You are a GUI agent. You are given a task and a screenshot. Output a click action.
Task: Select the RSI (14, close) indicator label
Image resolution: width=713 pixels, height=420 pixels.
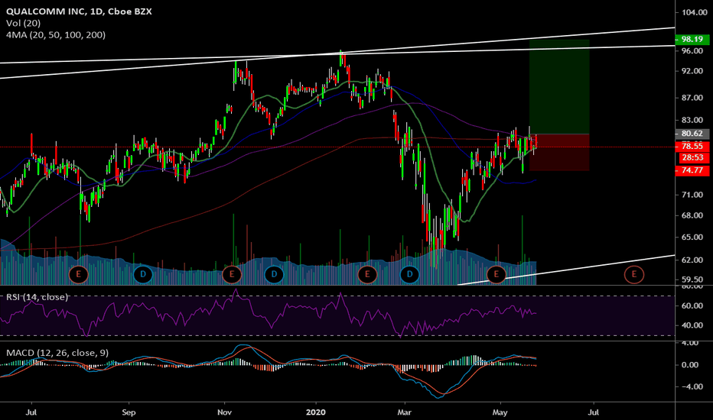[37, 297]
